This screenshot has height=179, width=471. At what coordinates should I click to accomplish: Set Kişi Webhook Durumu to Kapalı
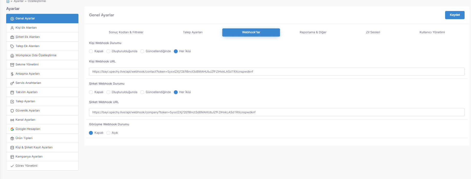[91, 51]
